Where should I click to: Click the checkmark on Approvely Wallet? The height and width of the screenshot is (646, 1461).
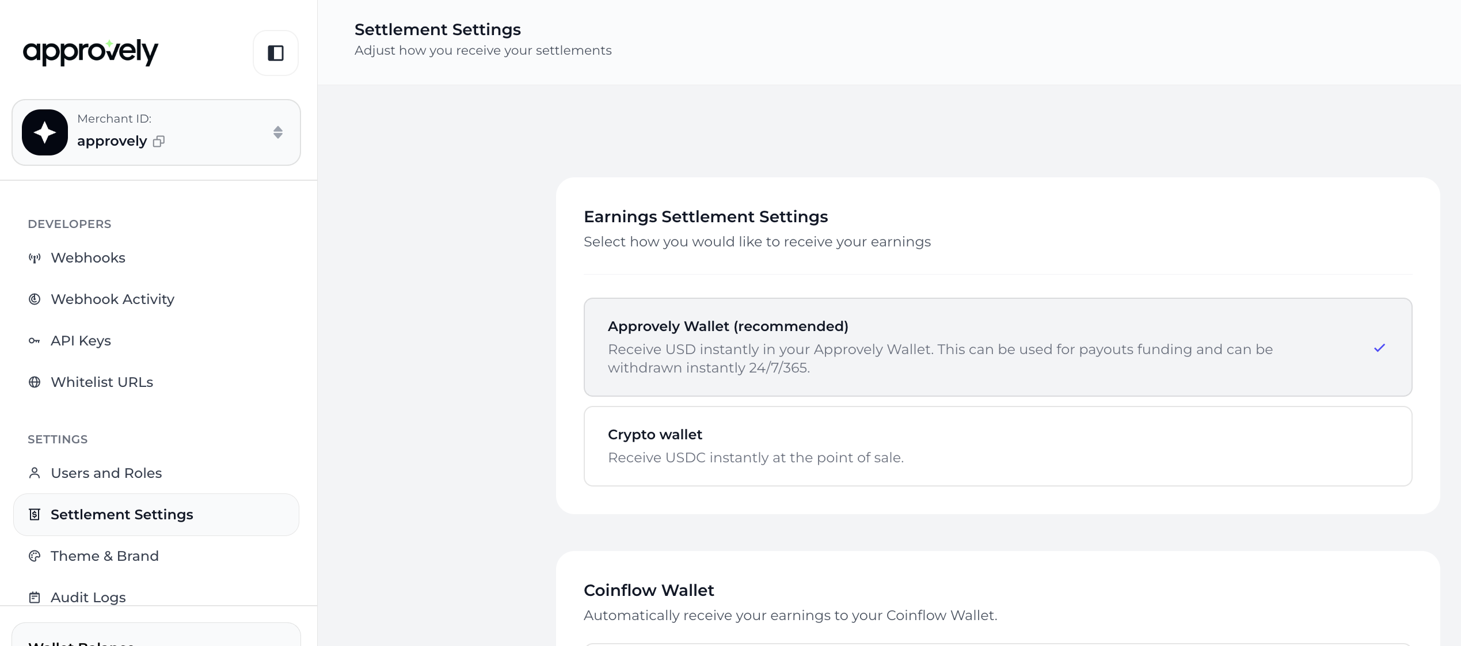point(1379,348)
